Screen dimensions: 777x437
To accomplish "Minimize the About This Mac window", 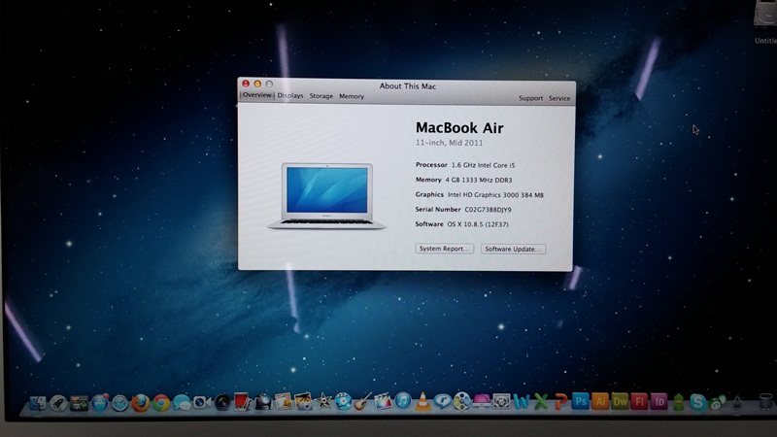I will 257,84.
